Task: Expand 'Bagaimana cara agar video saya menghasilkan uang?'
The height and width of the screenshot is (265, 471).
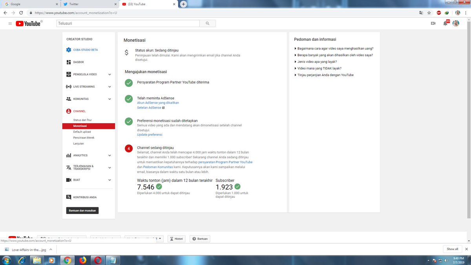Action: coord(334,48)
